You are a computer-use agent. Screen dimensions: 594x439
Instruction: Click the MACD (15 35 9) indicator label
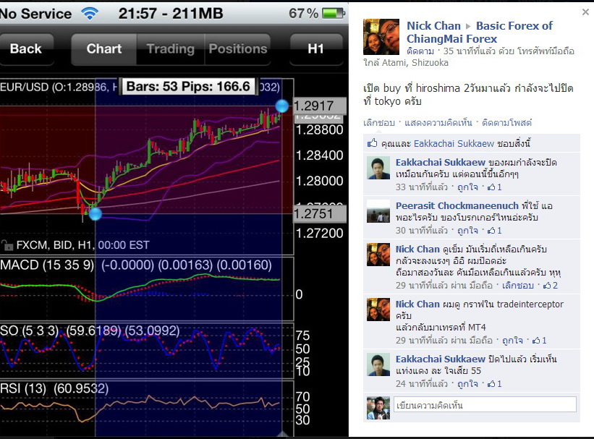point(47,265)
